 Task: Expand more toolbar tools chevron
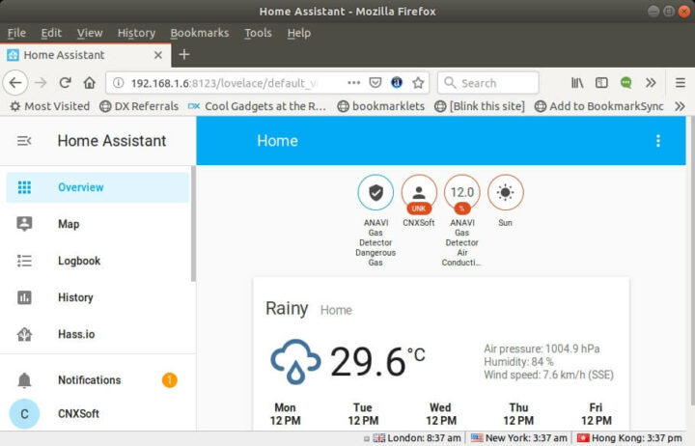(x=651, y=83)
